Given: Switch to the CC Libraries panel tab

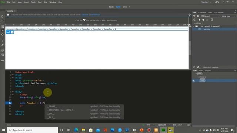Looking at the screenshot, I should 202,13.
